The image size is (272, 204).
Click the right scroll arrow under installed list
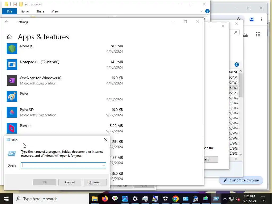click(x=236, y=159)
